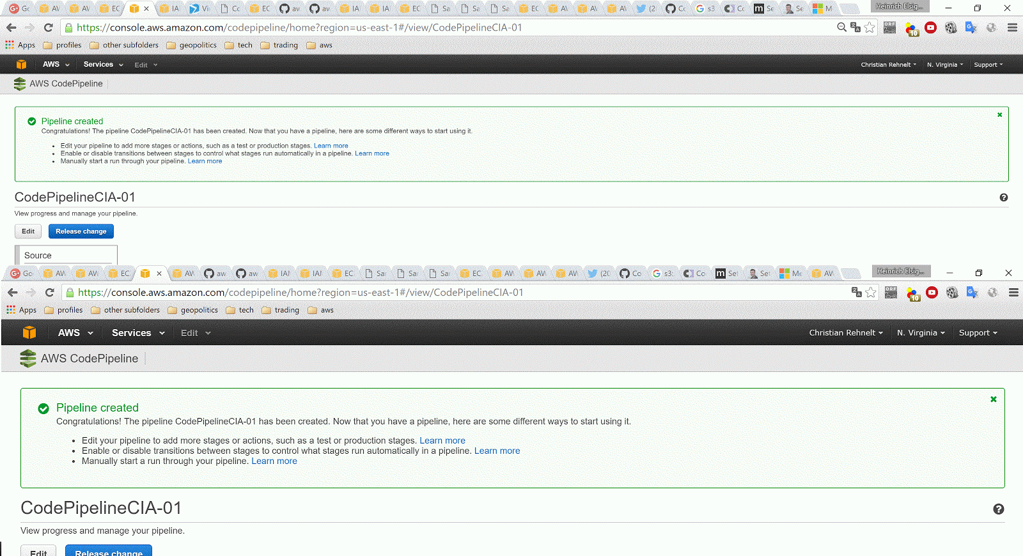
Task: Reload the page in the top browser window
Action: (x=48, y=27)
